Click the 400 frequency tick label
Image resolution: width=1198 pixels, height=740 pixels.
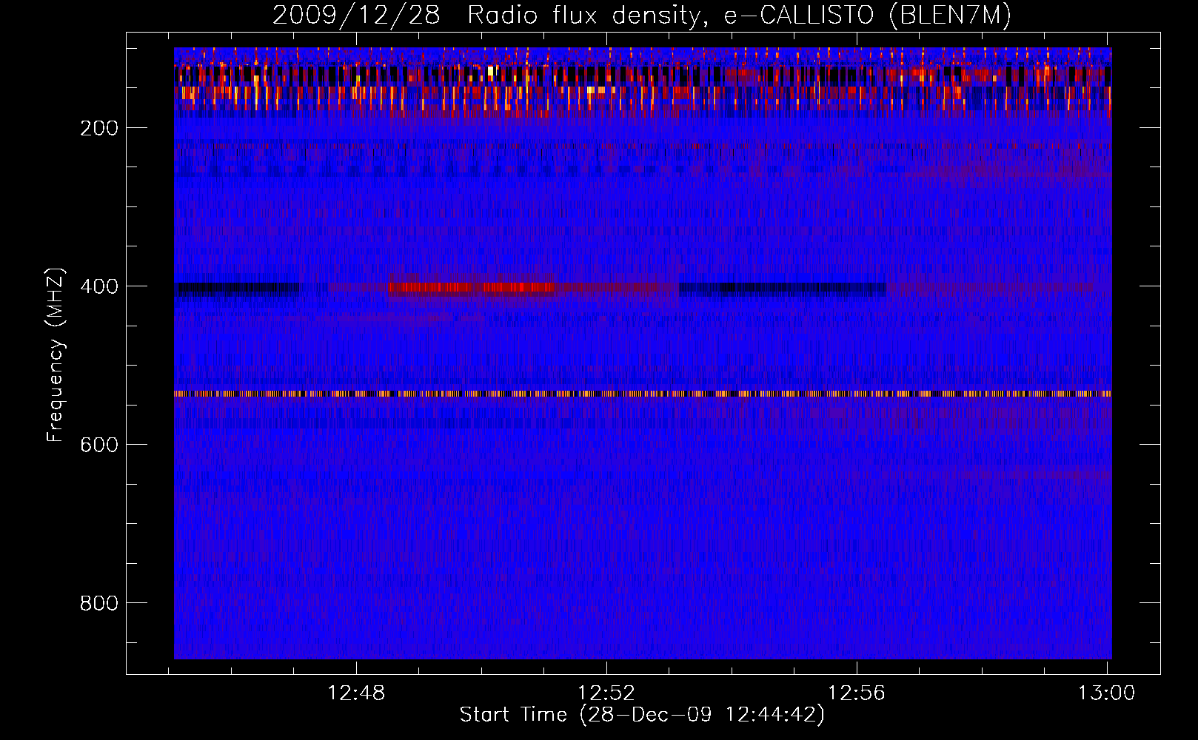pos(99,286)
